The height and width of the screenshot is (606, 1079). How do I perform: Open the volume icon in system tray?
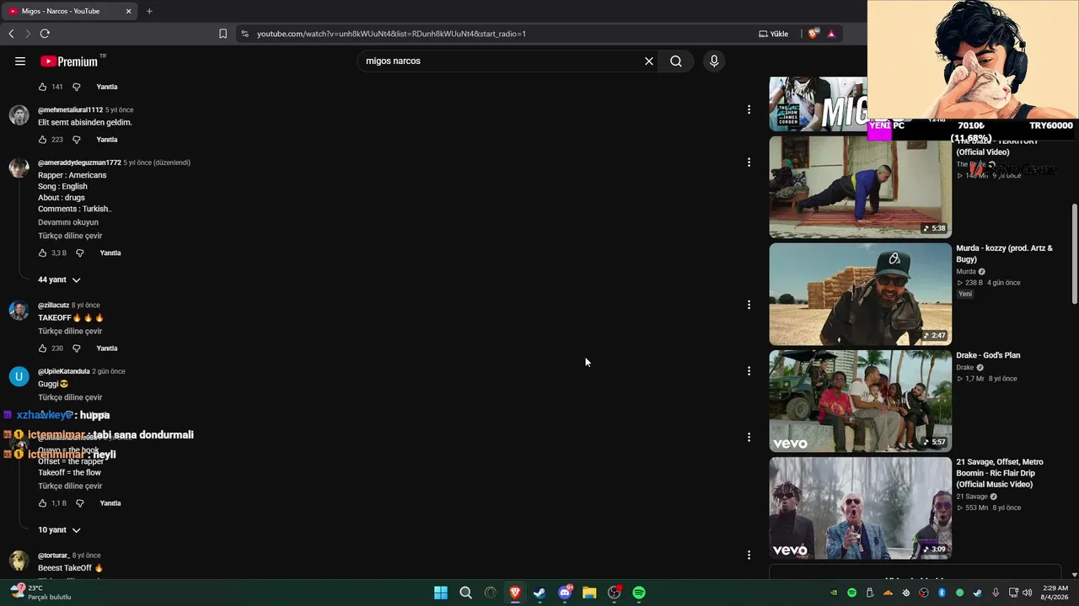pos(1027,593)
